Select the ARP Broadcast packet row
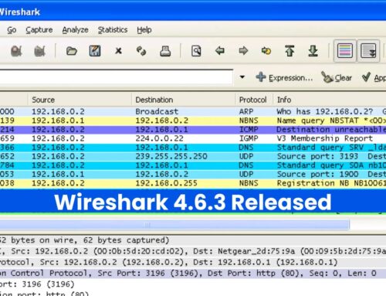 click(193, 111)
